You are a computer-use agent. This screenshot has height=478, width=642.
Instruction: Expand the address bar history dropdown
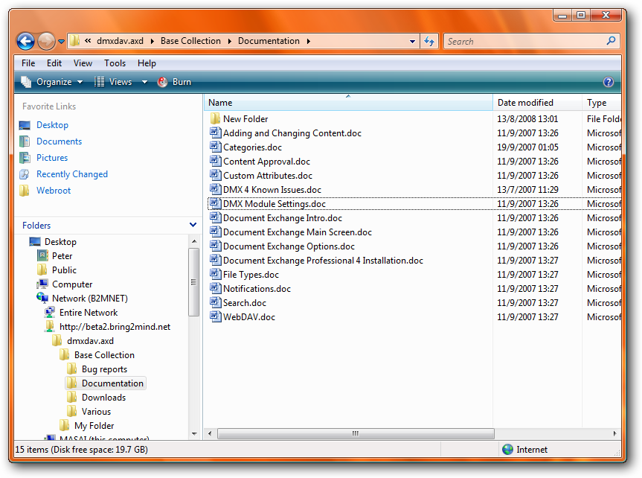click(x=412, y=42)
